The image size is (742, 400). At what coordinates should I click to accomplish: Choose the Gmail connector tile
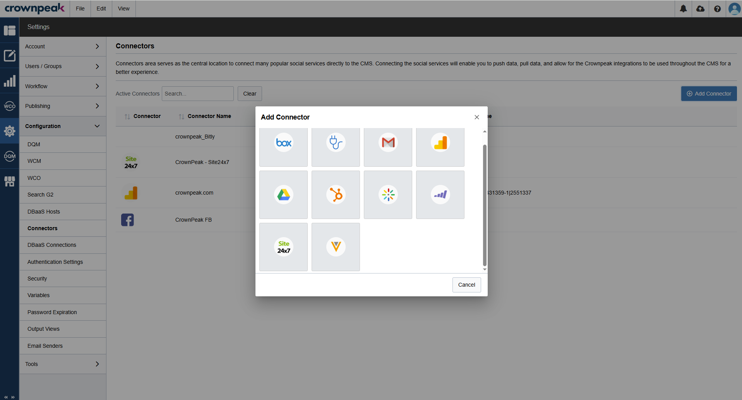pos(388,147)
